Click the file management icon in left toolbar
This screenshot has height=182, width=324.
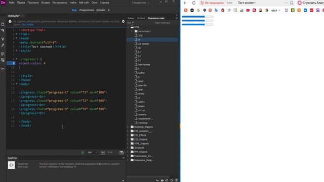click(3, 24)
